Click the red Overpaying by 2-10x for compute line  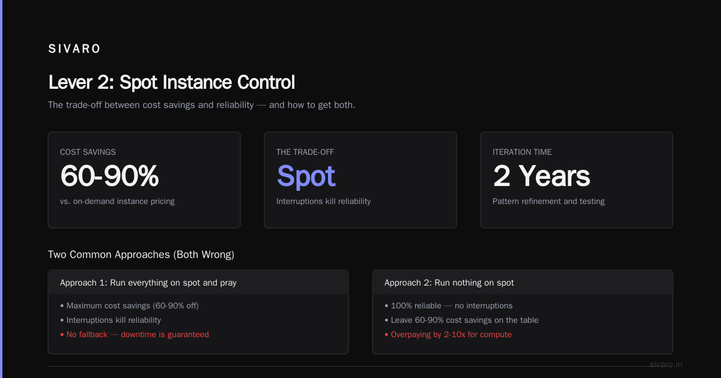click(448, 334)
